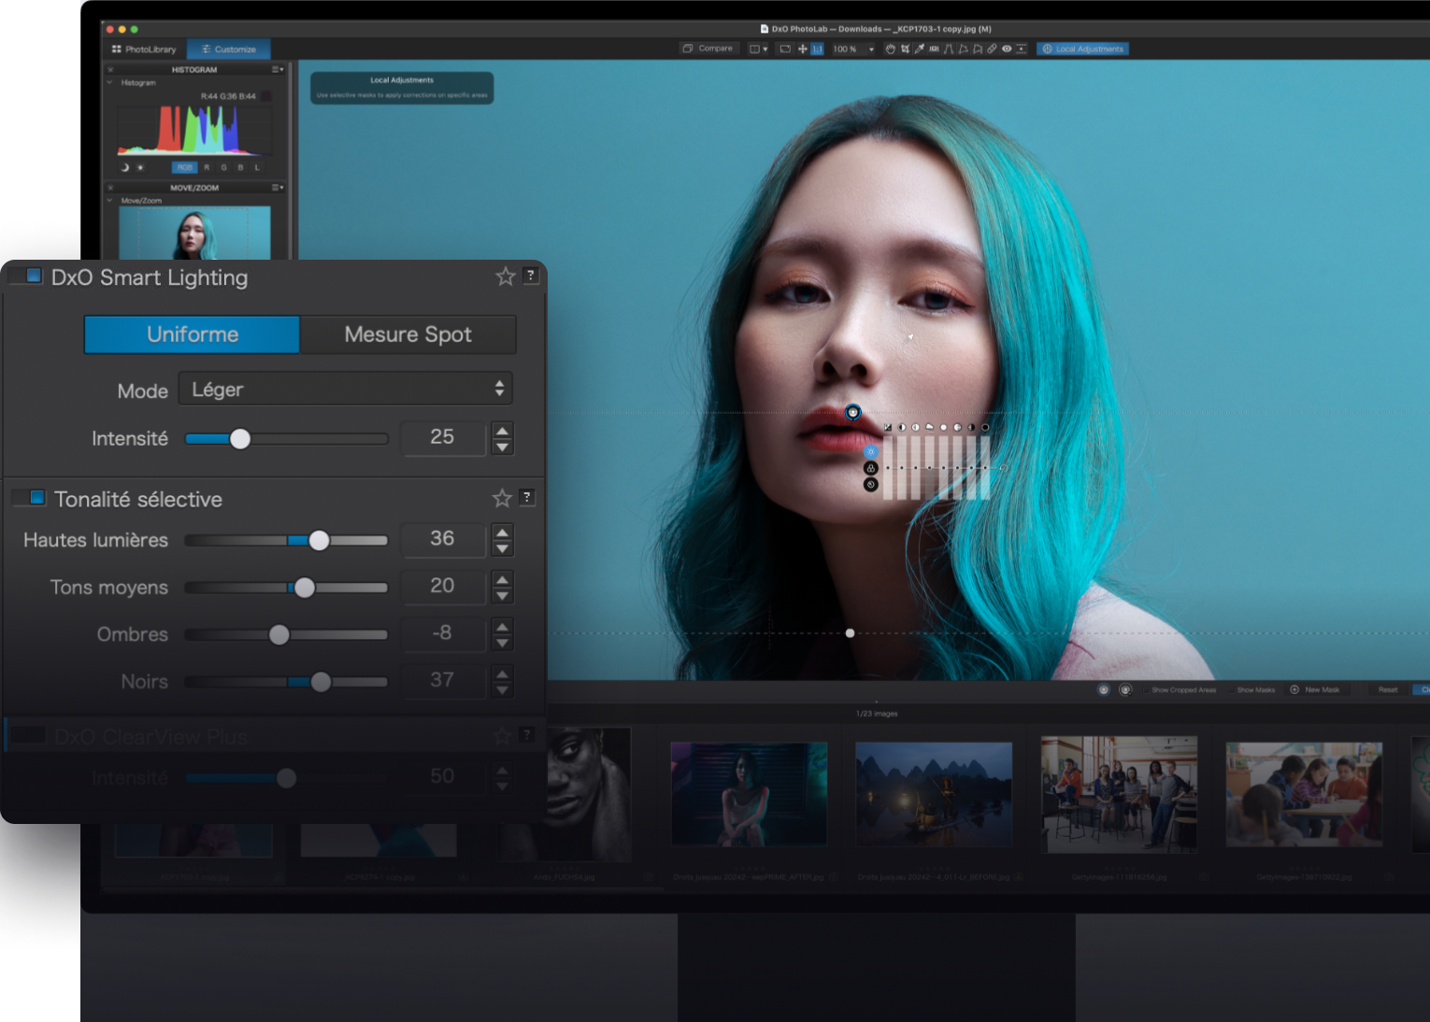Screen dimensions: 1430x1022
Task: Select Mesure Spot lighting mode
Action: click(408, 334)
